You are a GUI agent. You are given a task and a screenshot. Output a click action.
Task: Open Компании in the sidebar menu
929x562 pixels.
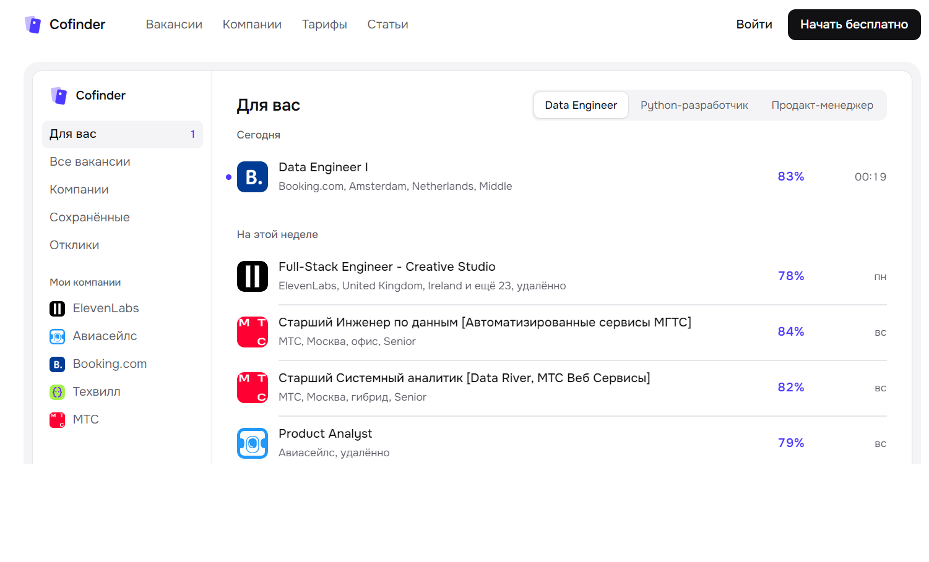click(79, 189)
